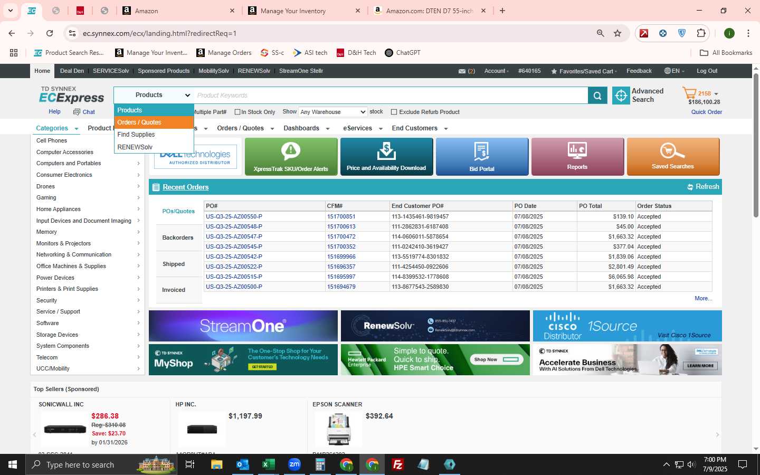The width and height of the screenshot is (760, 475).
Task: Open browser extensions puzzle icon
Action: 701,33
